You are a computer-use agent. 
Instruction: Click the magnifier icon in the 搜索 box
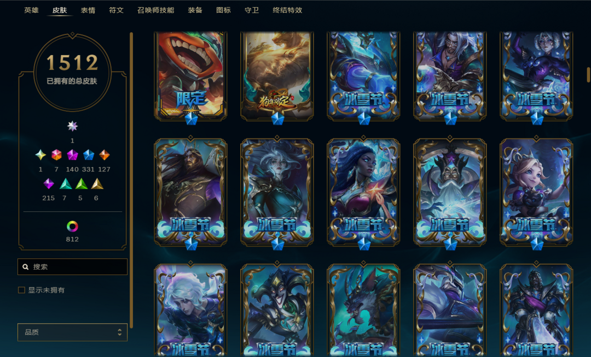[26, 267]
